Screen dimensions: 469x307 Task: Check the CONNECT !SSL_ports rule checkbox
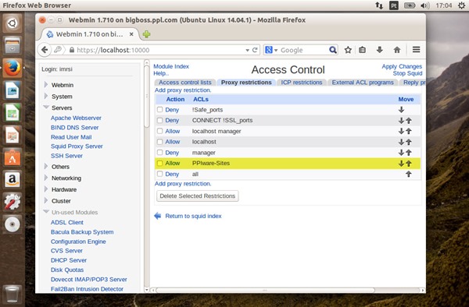159,120
